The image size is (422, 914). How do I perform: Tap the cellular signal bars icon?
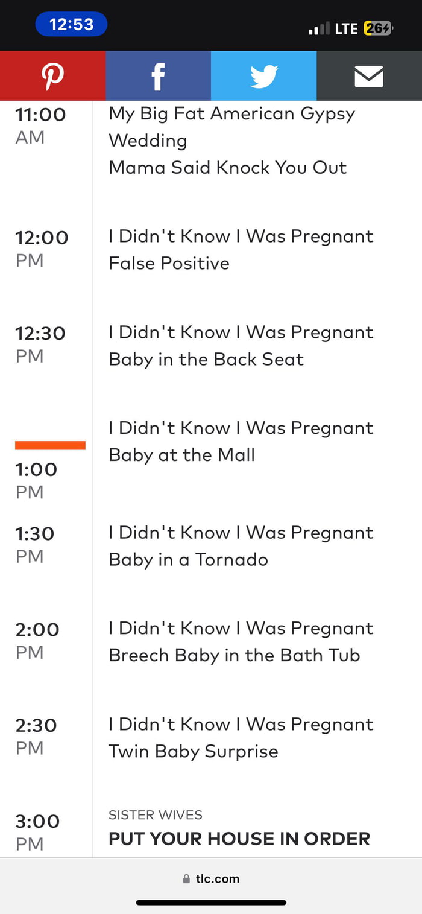[x=319, y=28]
